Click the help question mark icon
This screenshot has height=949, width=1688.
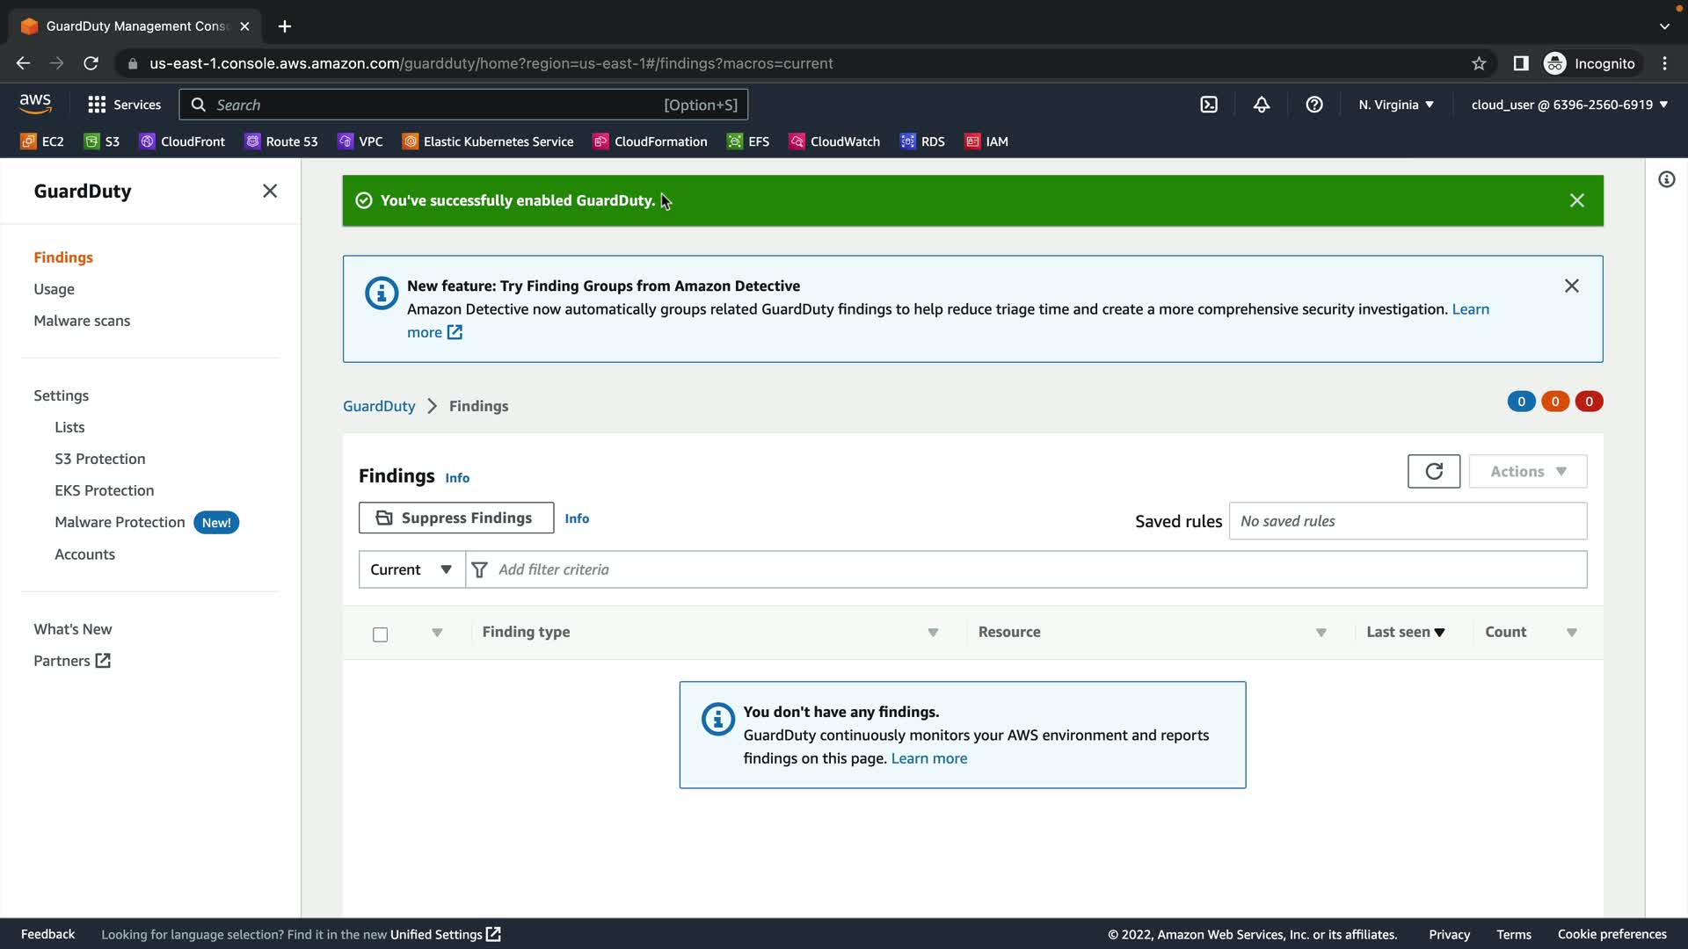tap(1314, 105)
